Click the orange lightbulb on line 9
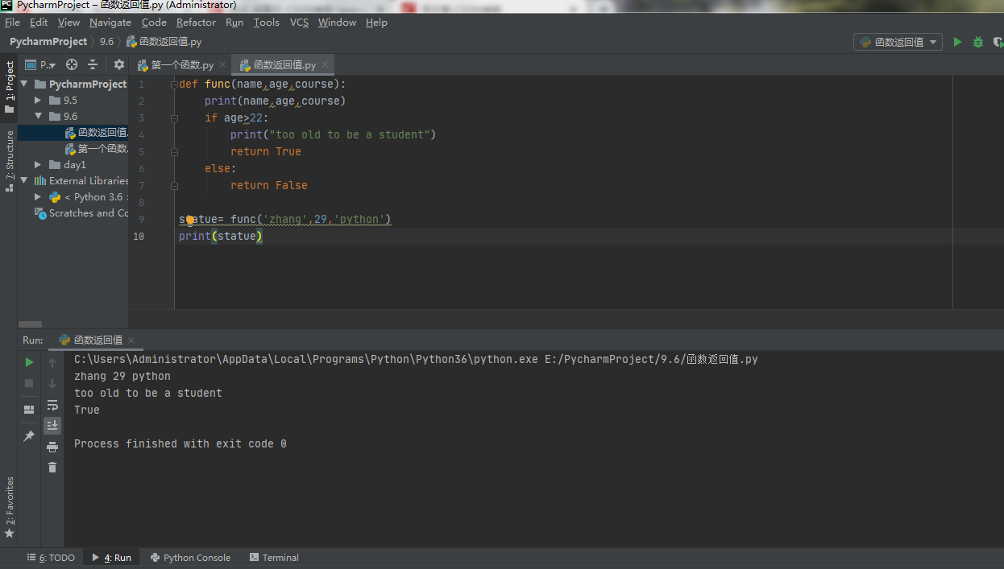This screenshot has width=1004, height=569. coord(190,219)
